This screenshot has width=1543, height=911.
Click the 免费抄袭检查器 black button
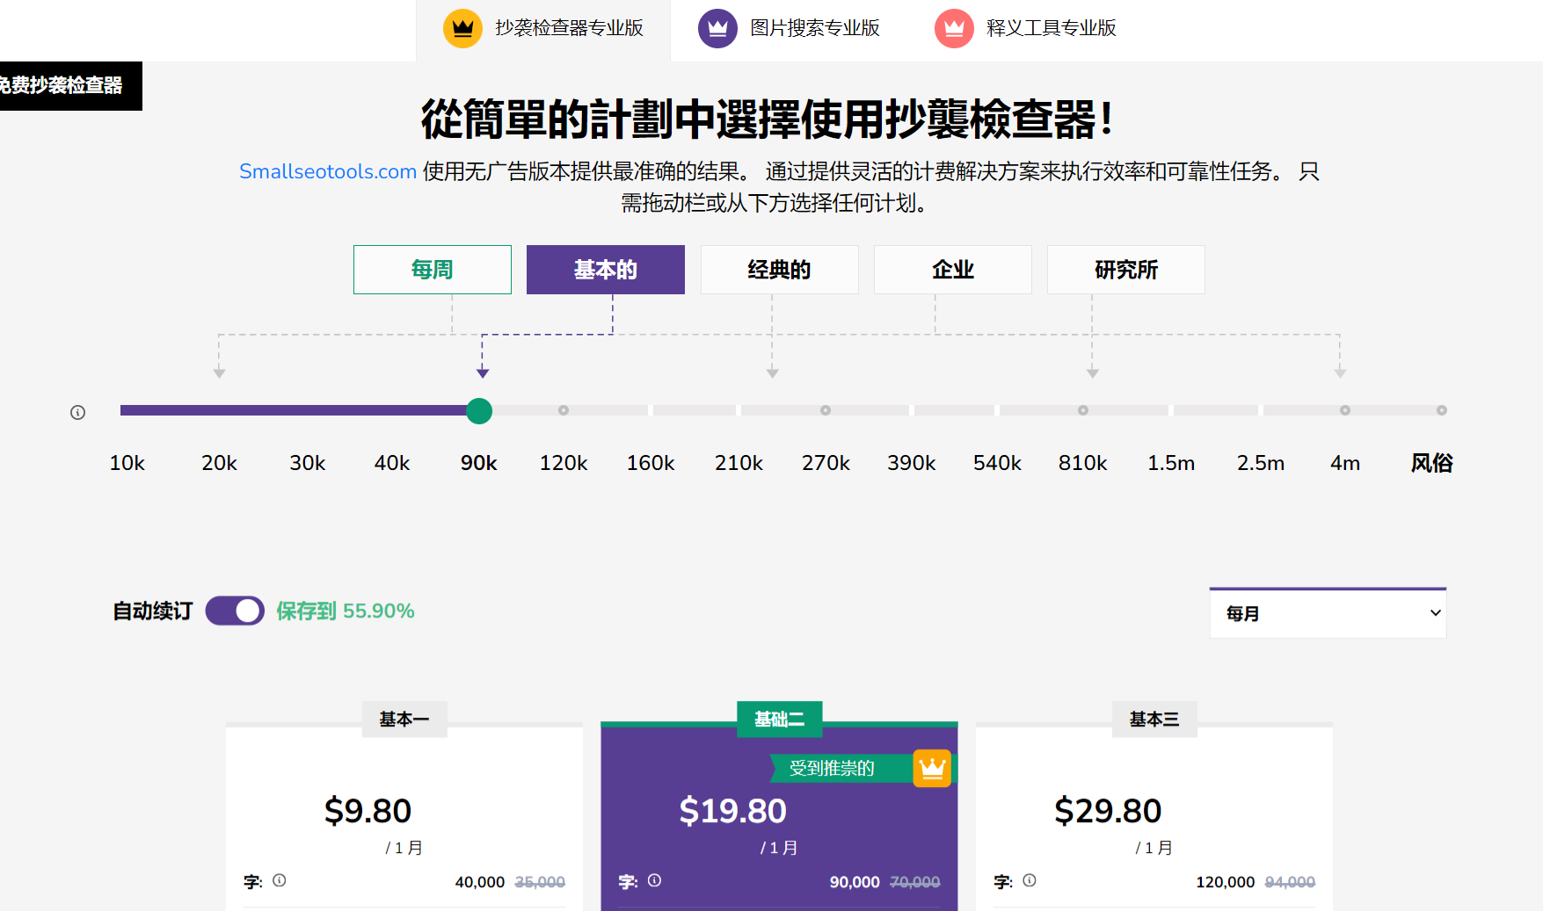66,85
